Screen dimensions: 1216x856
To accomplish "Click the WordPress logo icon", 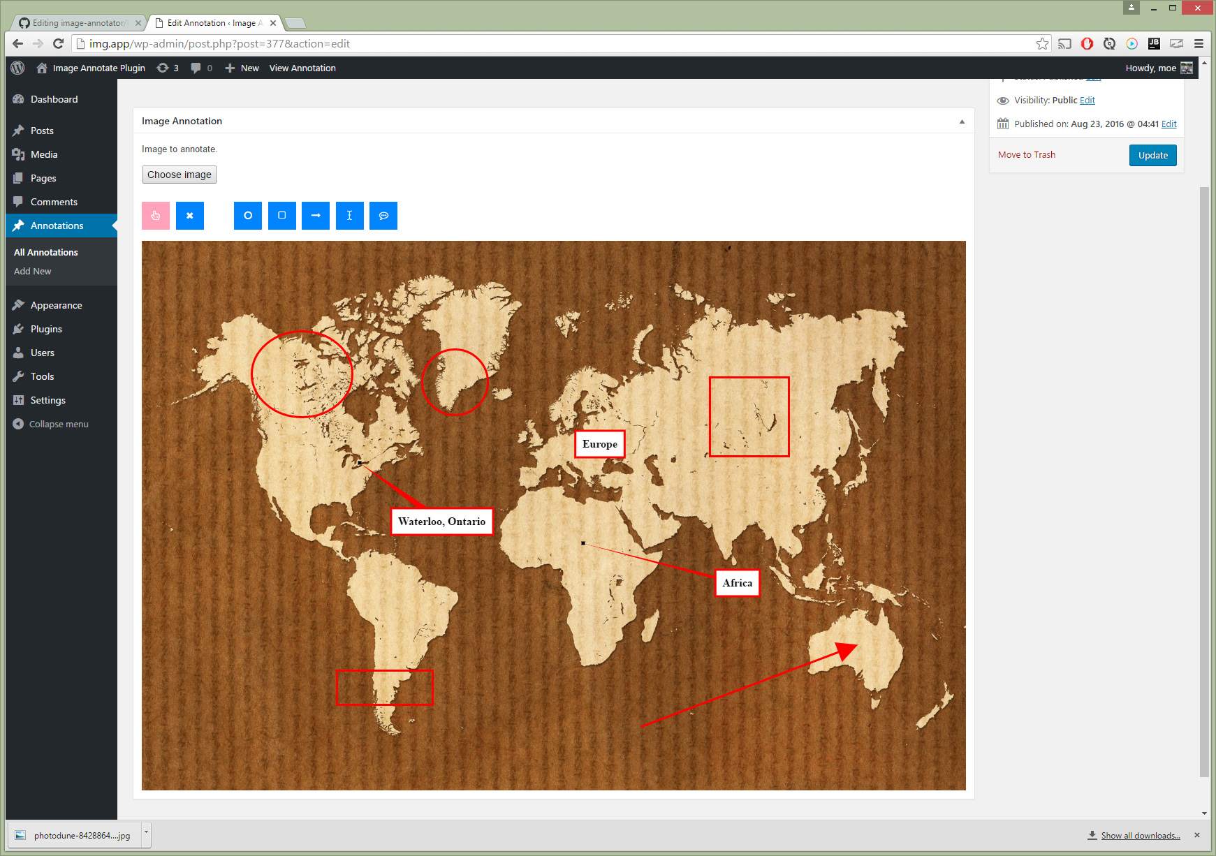I will tap(18, 68).
